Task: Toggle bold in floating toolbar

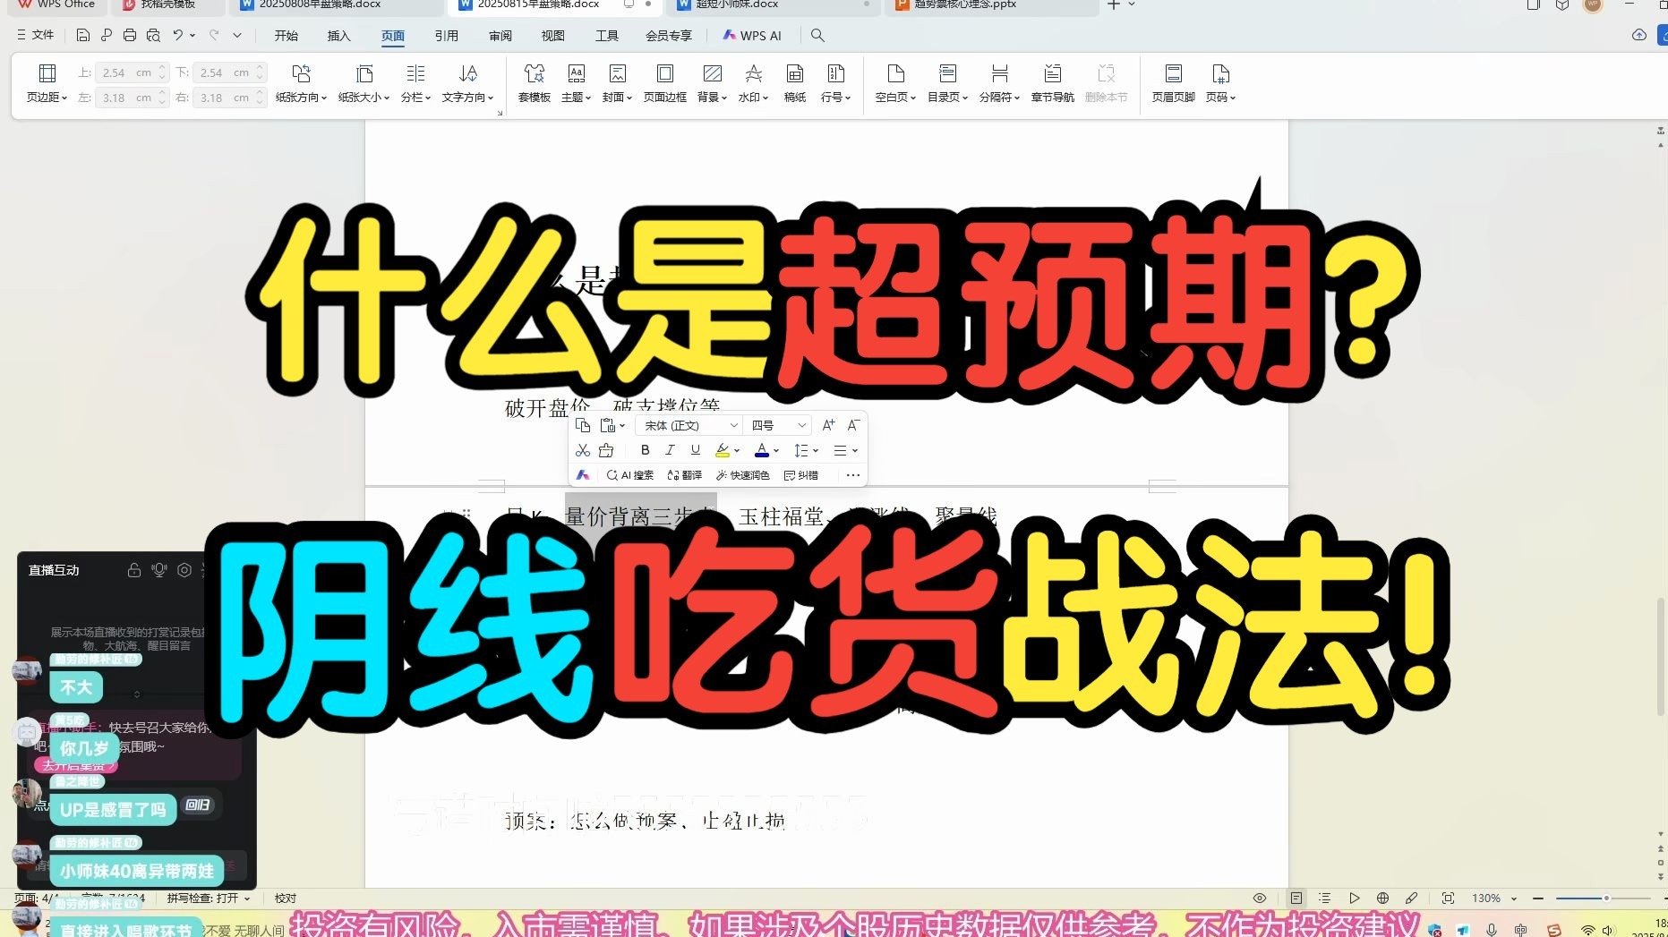Action: (x=645, y=450)
